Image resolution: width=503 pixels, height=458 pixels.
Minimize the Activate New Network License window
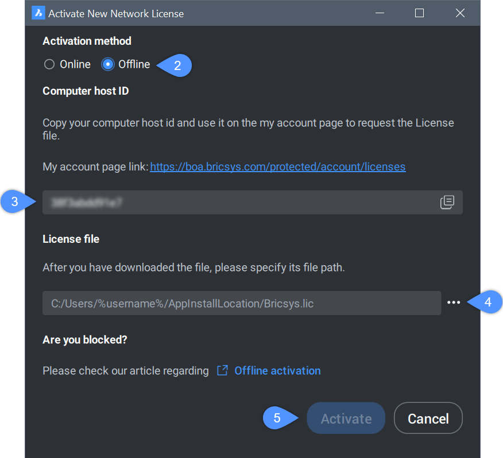coord(380,13)
